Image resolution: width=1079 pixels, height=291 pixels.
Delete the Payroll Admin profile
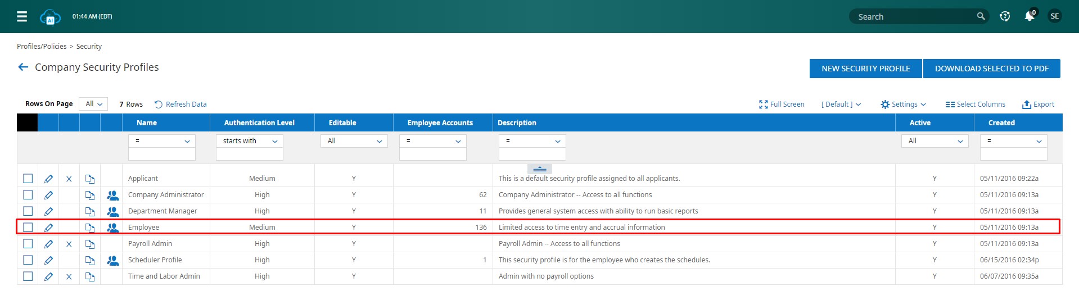69,244
